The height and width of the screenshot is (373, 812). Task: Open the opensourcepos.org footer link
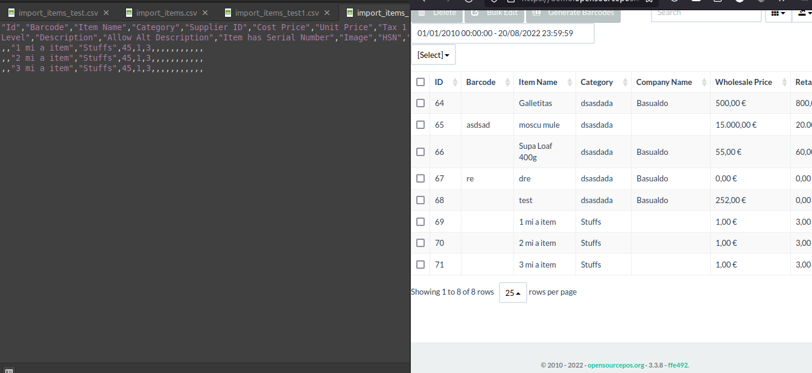[616, 365]
